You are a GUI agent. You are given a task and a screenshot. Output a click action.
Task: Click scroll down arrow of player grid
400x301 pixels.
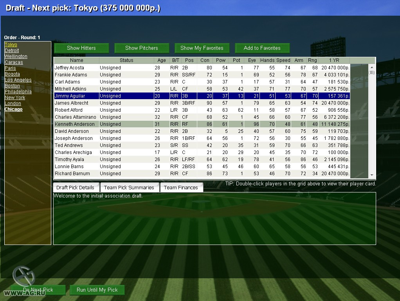[x=372, y=175]
